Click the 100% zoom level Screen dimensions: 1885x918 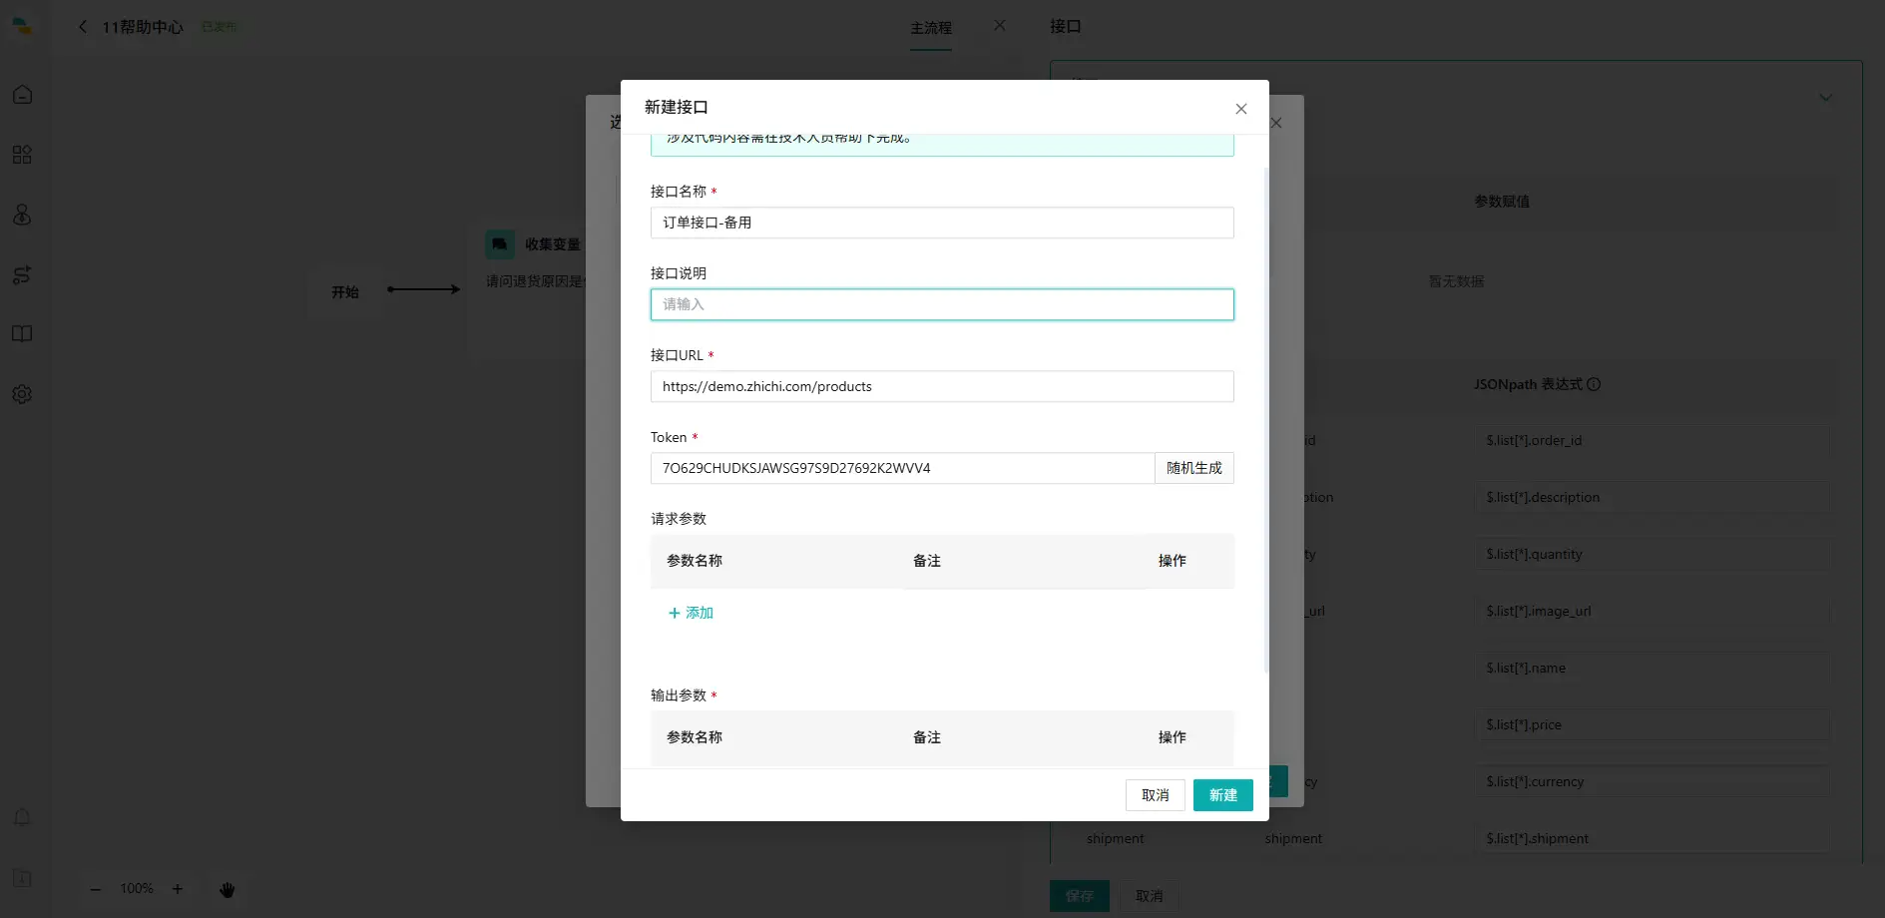pos(137,889)
